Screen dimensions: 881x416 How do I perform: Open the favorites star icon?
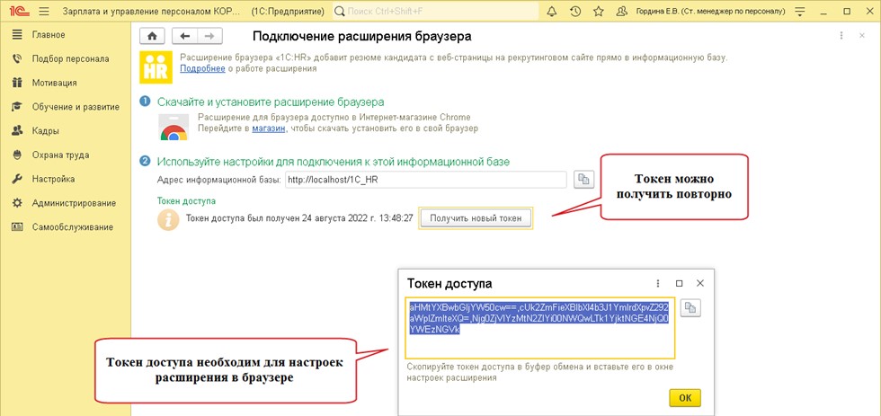(x=599, y=11)
